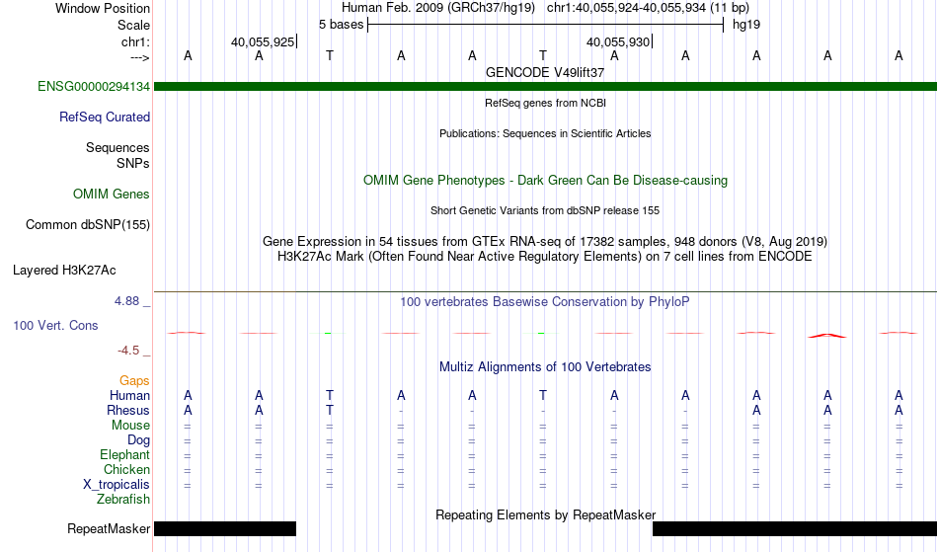Click the 5 bases scale bar
Viewport: 938px width, 552px height.
545,25
